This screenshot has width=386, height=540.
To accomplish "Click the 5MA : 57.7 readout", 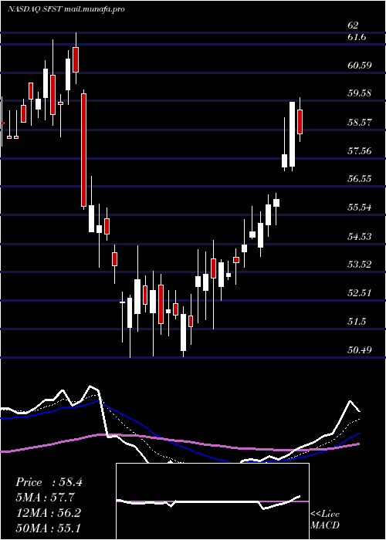I will [x=46, y=498].
